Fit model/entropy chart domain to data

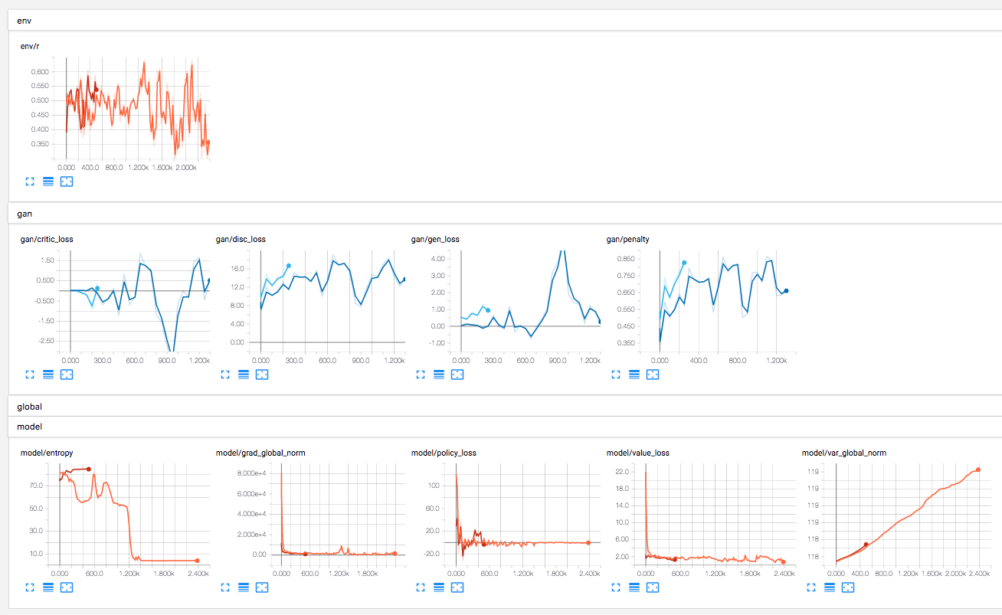pyautogui.click(x=67, y=587)
